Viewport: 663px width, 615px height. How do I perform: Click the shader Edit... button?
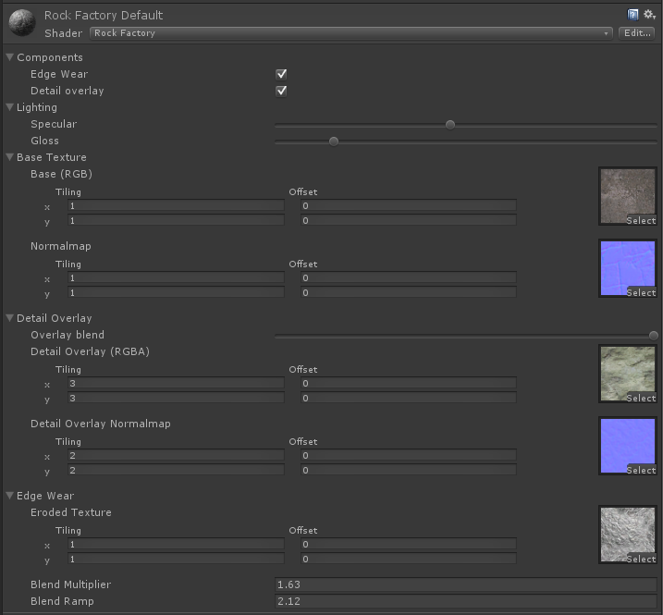pos(637,33)
